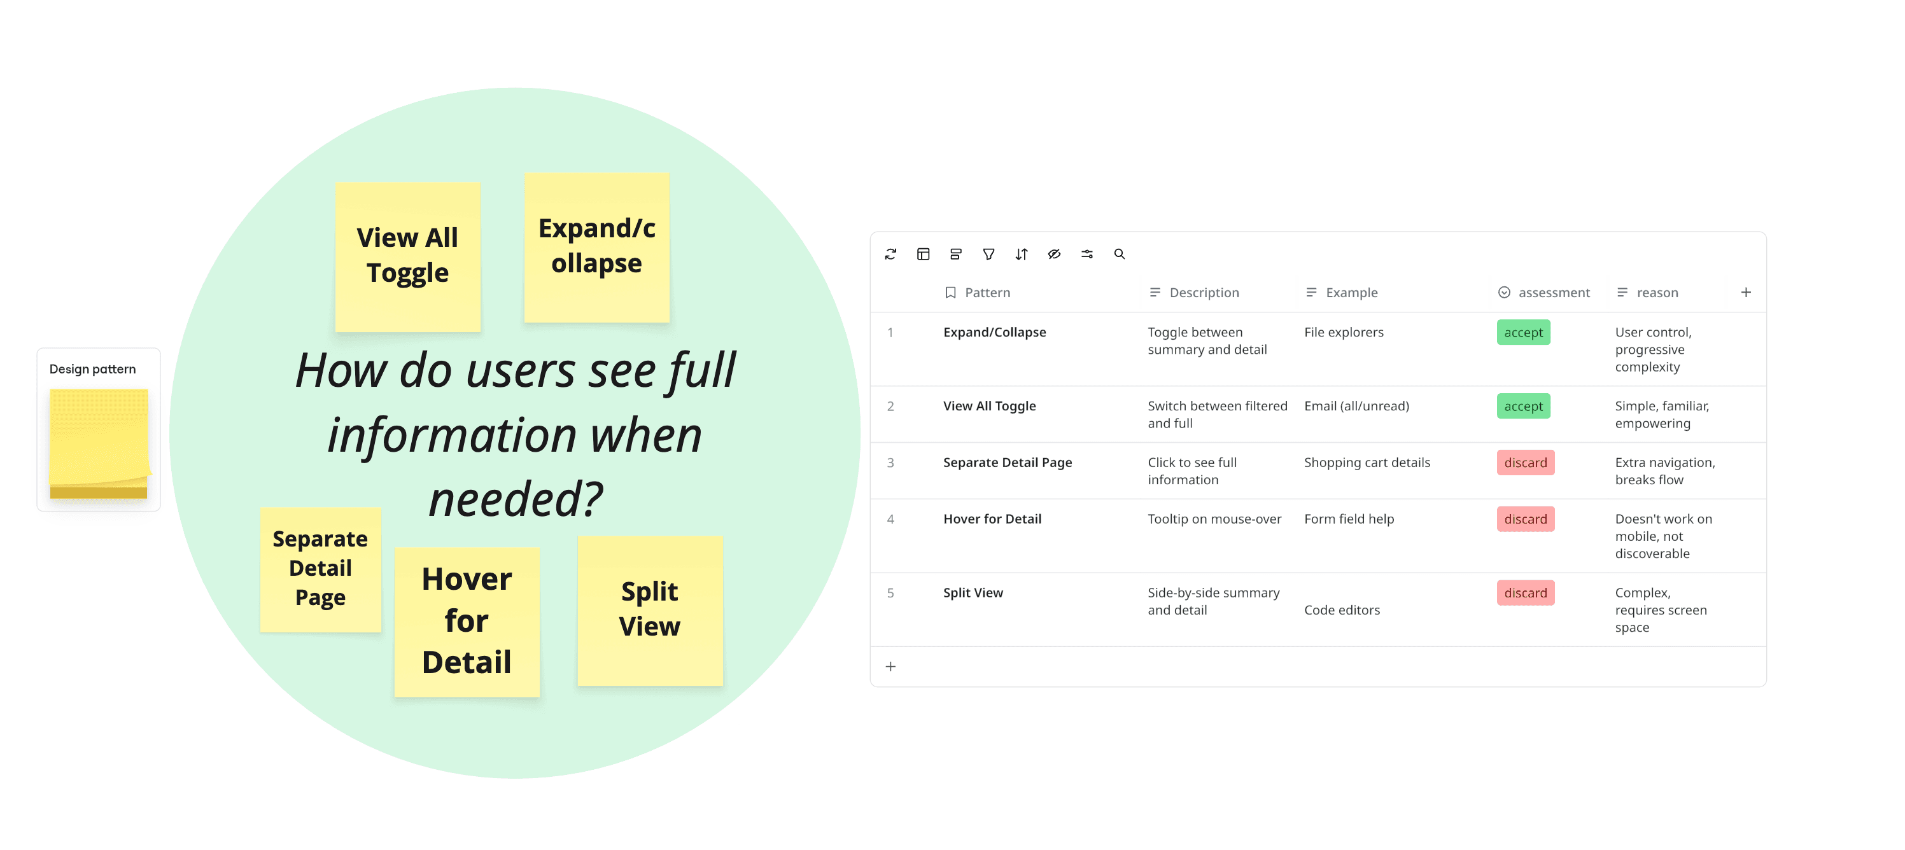Click the Example column header

(1342, 293)
